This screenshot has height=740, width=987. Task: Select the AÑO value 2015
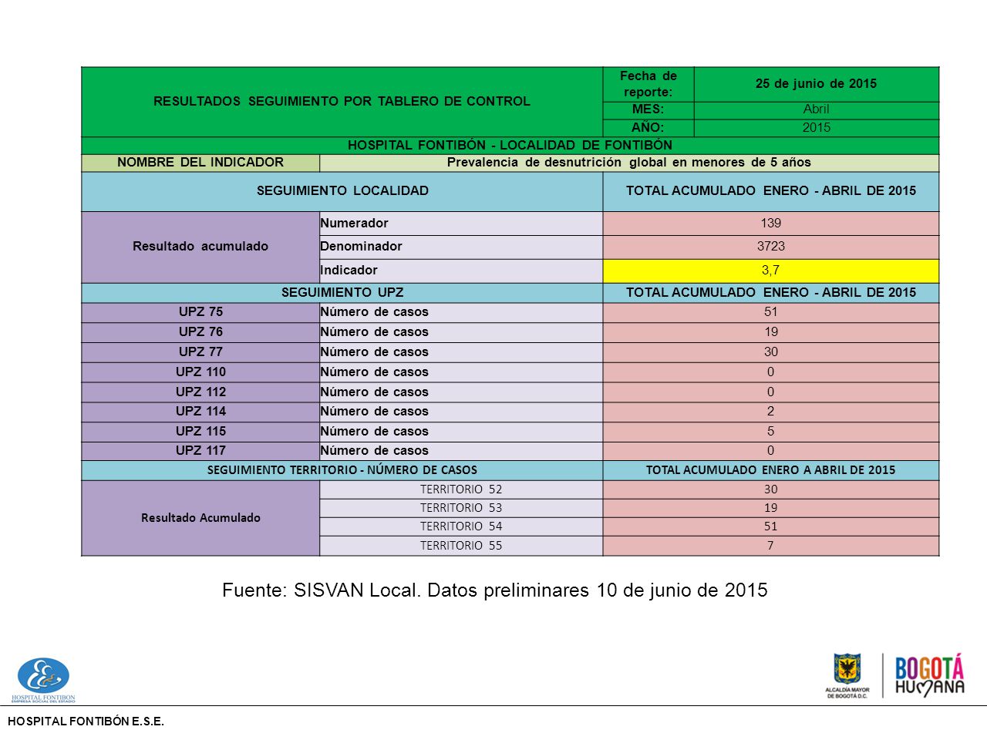click(817, 128)
